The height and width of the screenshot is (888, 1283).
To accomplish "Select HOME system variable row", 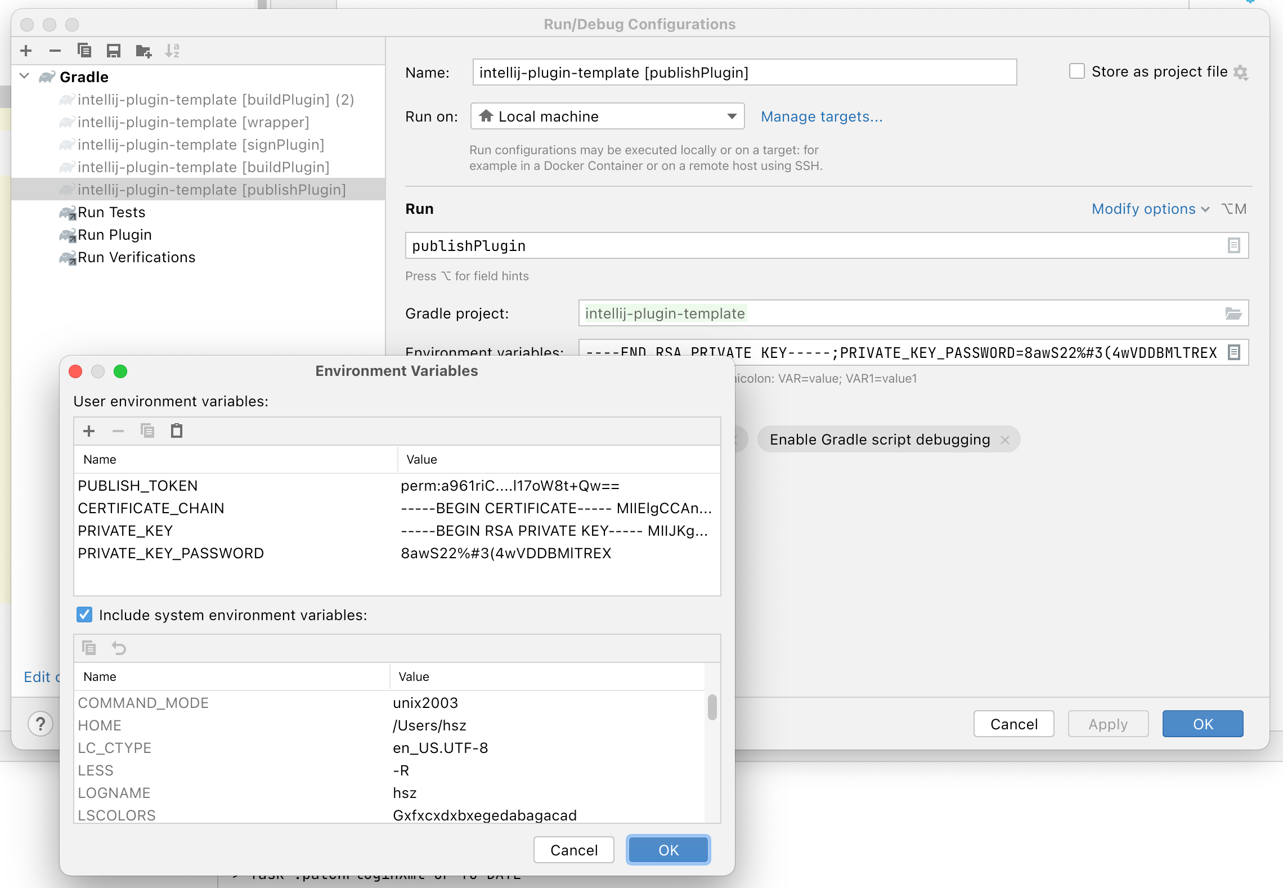I will coord(389,725).
